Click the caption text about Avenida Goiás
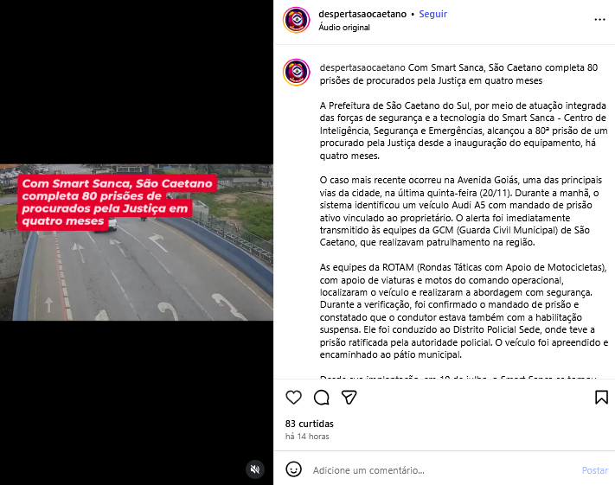Viewport: 615px width, 485px height. (460, 211)
